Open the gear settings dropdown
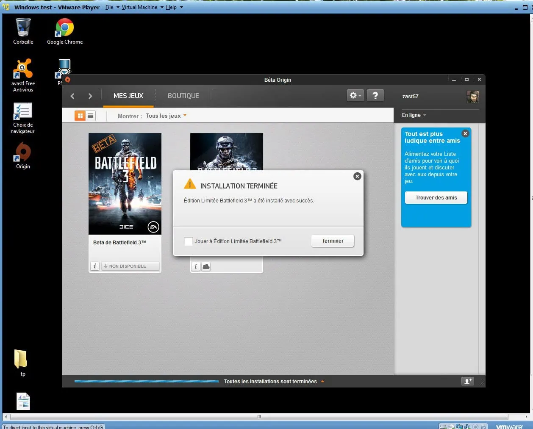 tap(355, 96)
